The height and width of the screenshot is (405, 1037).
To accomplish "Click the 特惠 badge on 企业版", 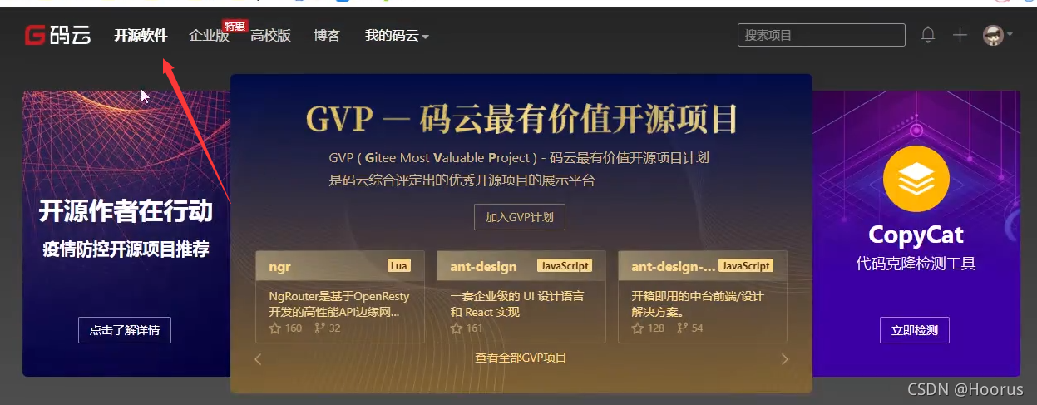I will pyautogui.click(x=235, y=26).
